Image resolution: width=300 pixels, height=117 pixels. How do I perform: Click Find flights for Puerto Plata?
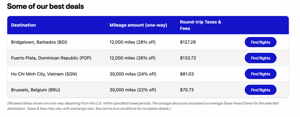coord(260,58)
